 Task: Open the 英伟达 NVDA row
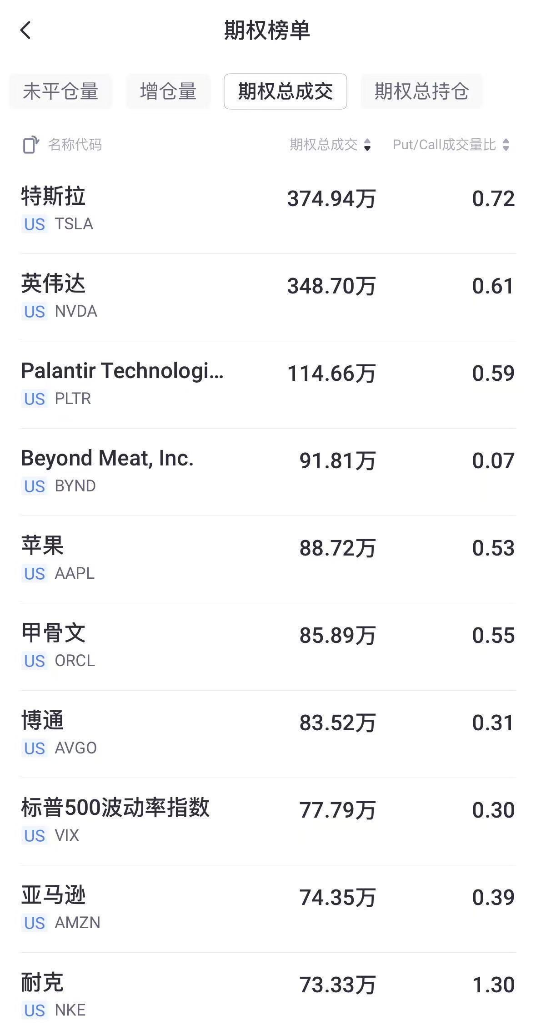point(268,297)
